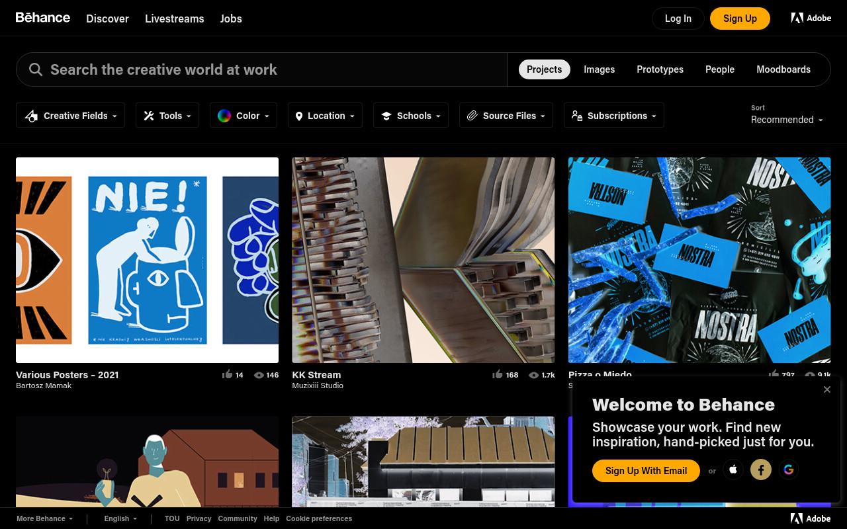The height and width of the screenshot is (529, 847).
Task: Open Livestreams in top navigation
Action: point(175,19)
